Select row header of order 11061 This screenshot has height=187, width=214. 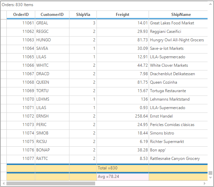(3, 24)
